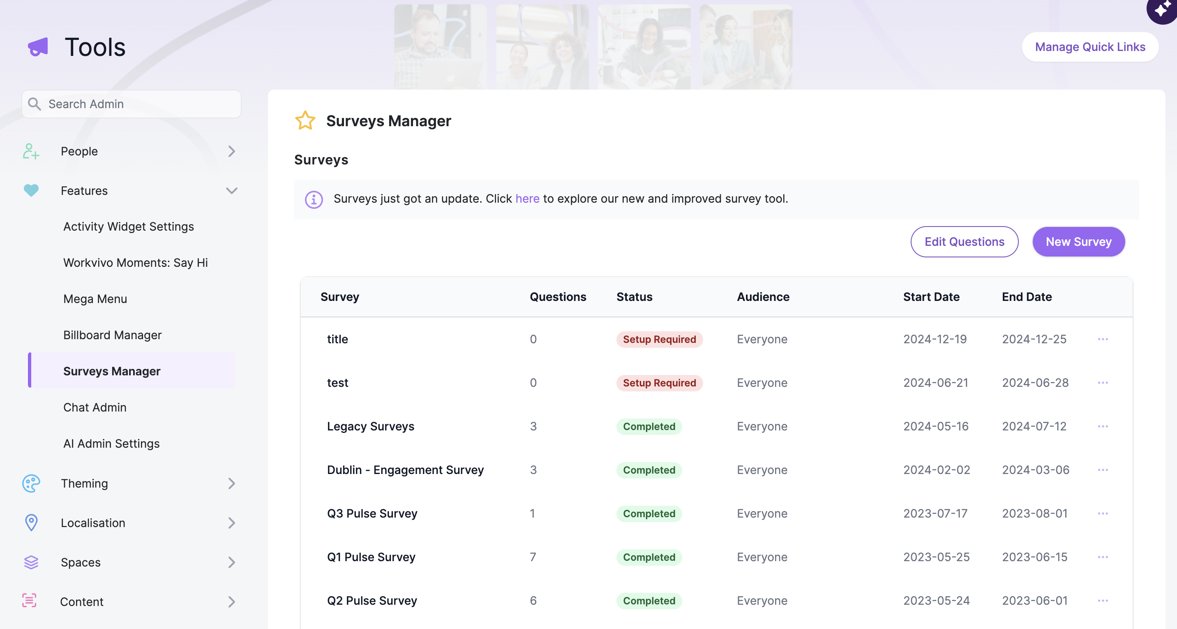The width and height of the screenshot is (1177, 629).
Task: Focus the Search Admin field
Action: click(x=132, y=104)
